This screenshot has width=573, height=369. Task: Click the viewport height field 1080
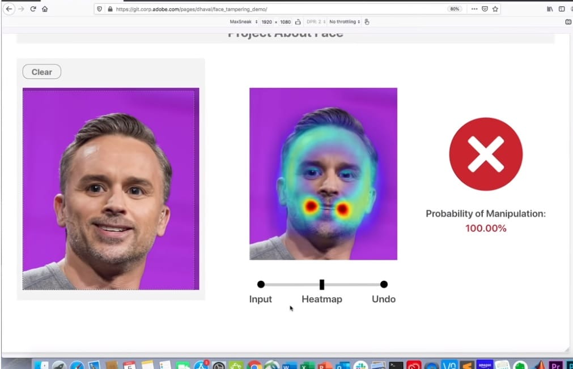coord(286,22)
